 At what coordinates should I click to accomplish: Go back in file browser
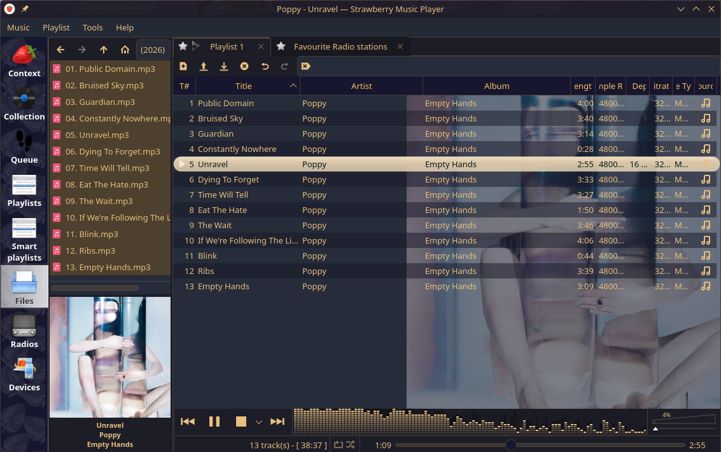pyautogui.click(x=60, y=50)
